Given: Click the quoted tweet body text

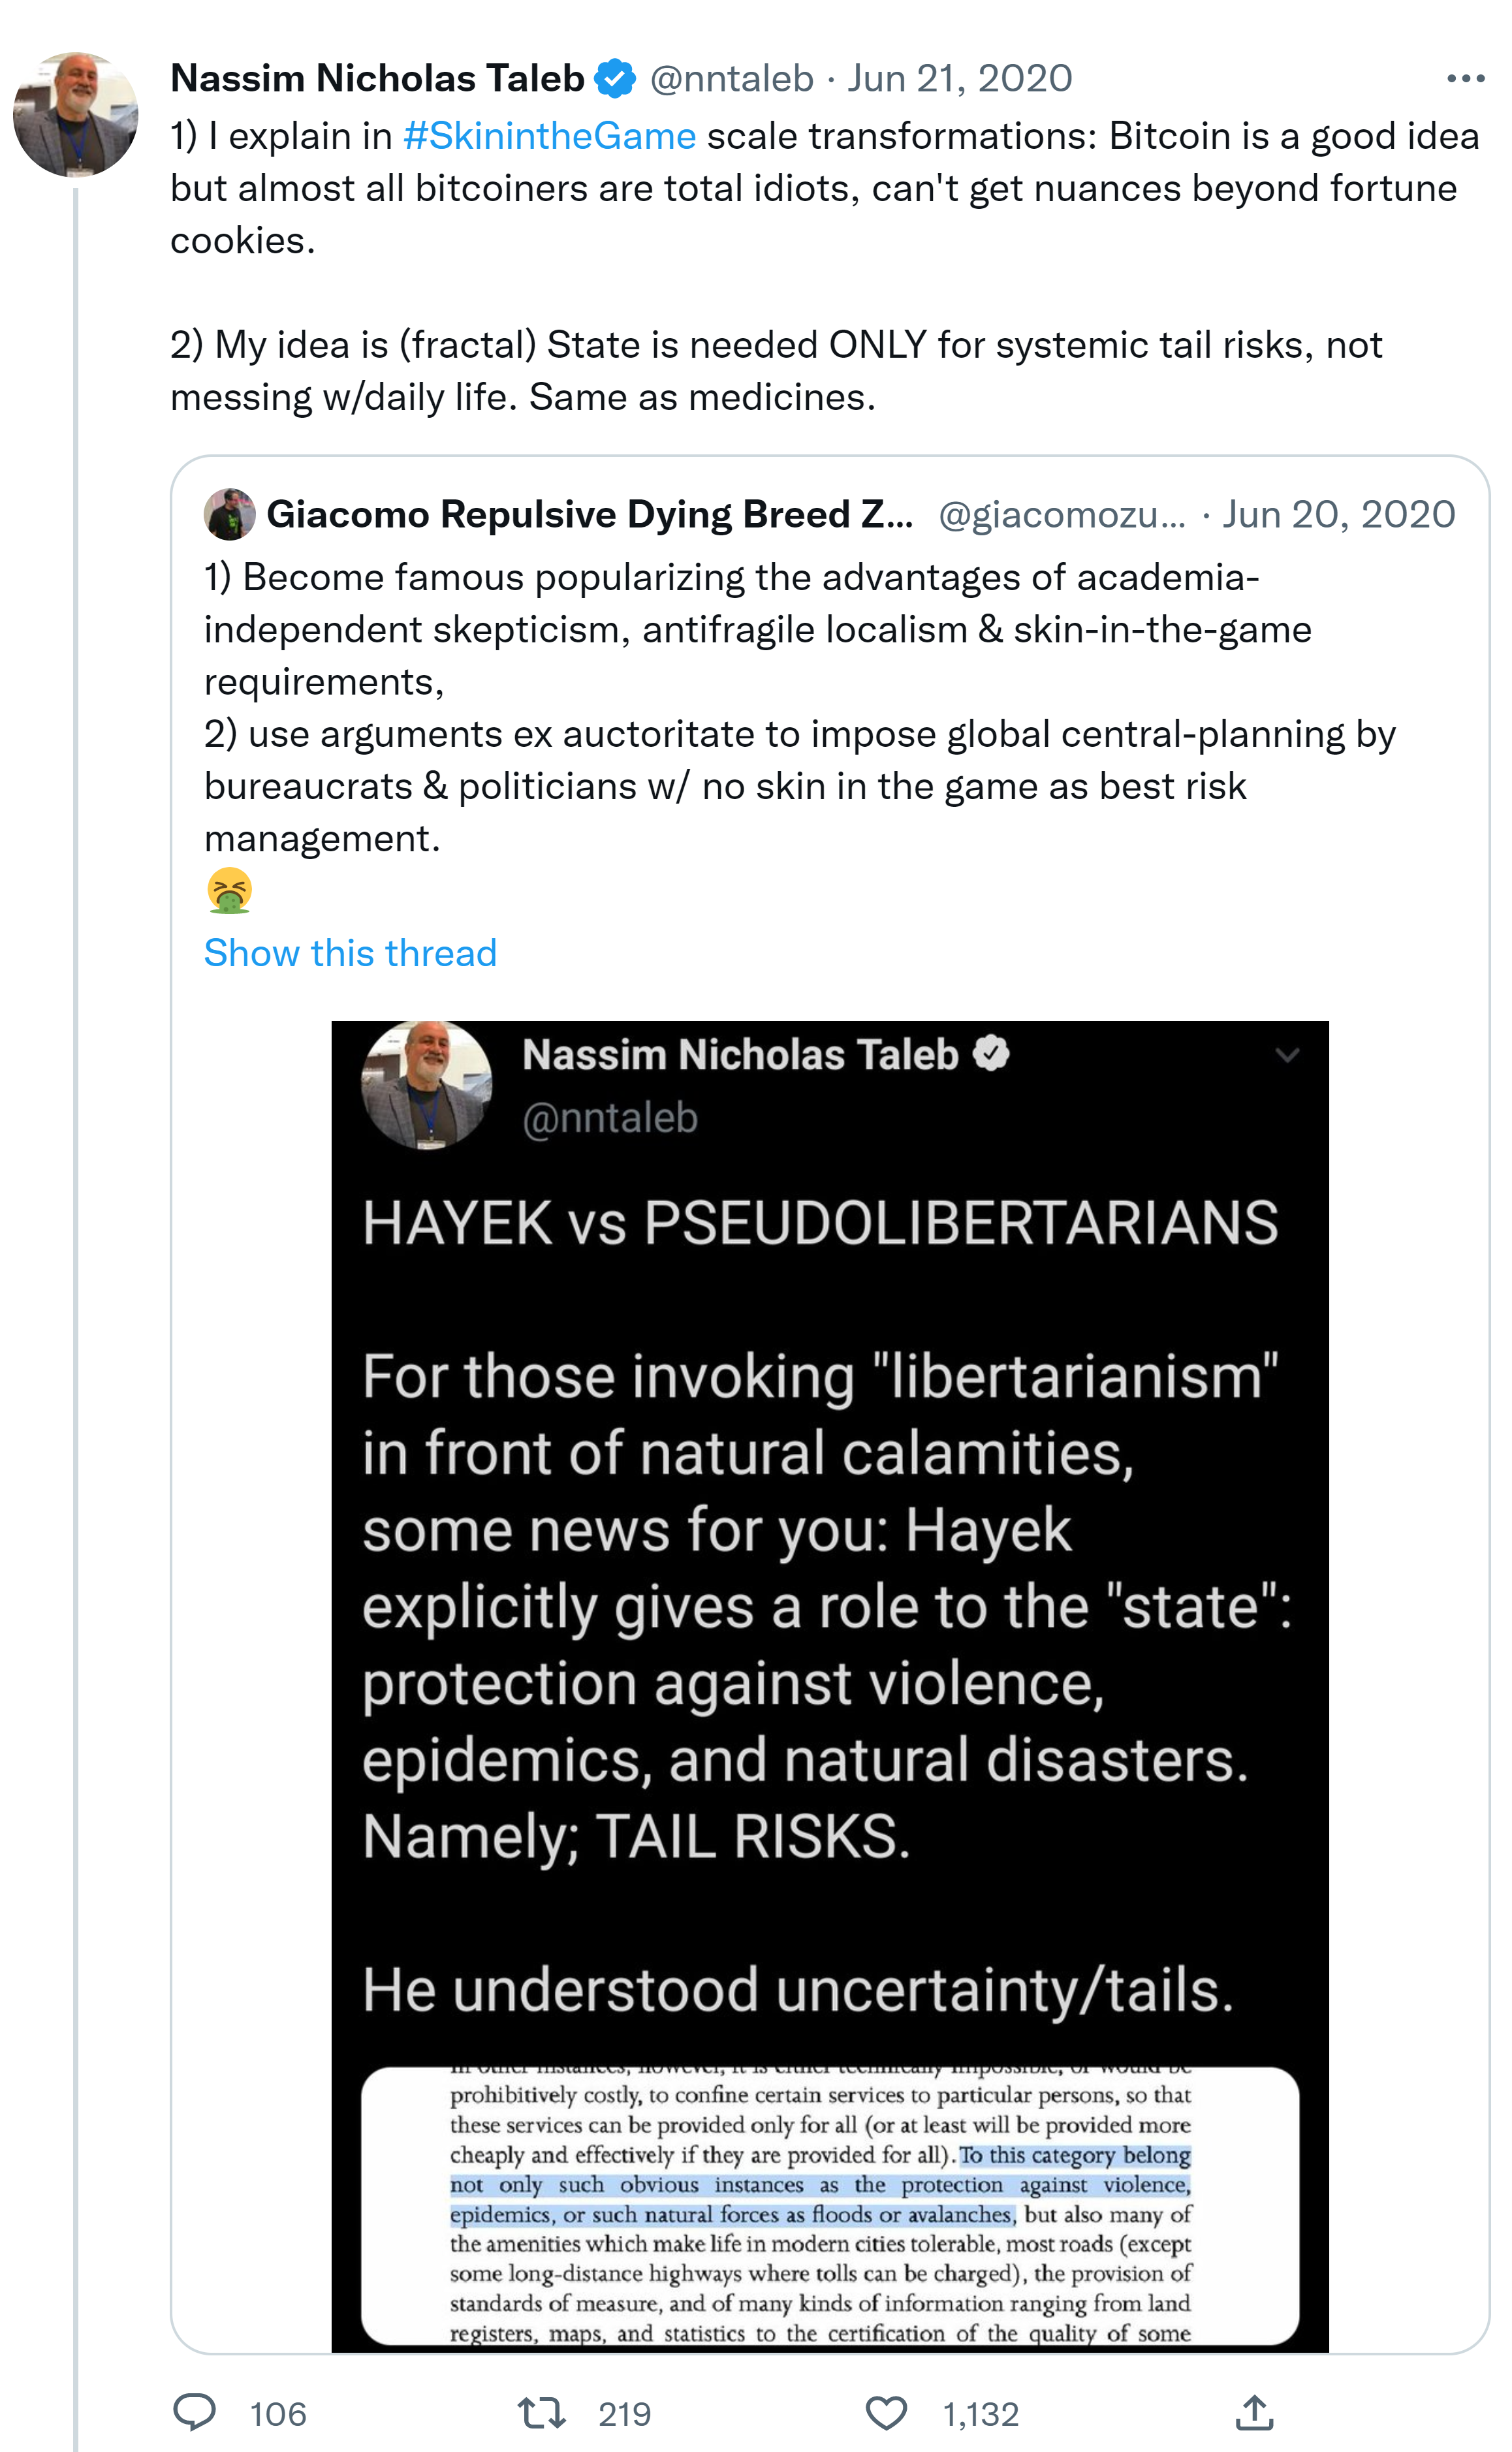Looking at the screenshot, I should coord(760,708).
